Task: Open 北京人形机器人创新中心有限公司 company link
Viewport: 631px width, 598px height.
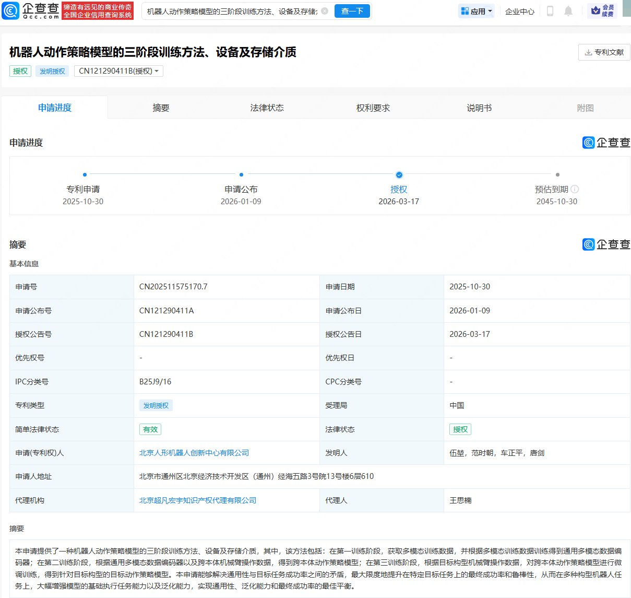Action: click(194, 453)
